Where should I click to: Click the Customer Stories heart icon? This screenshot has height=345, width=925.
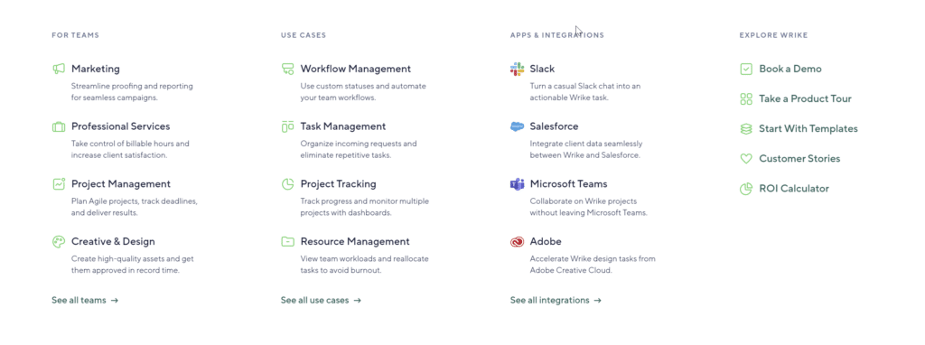point(746,159)
